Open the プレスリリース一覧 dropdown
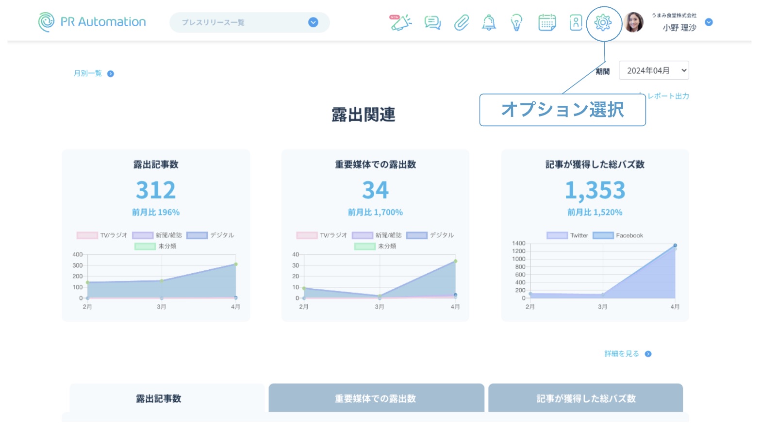 tap(249, 22)
